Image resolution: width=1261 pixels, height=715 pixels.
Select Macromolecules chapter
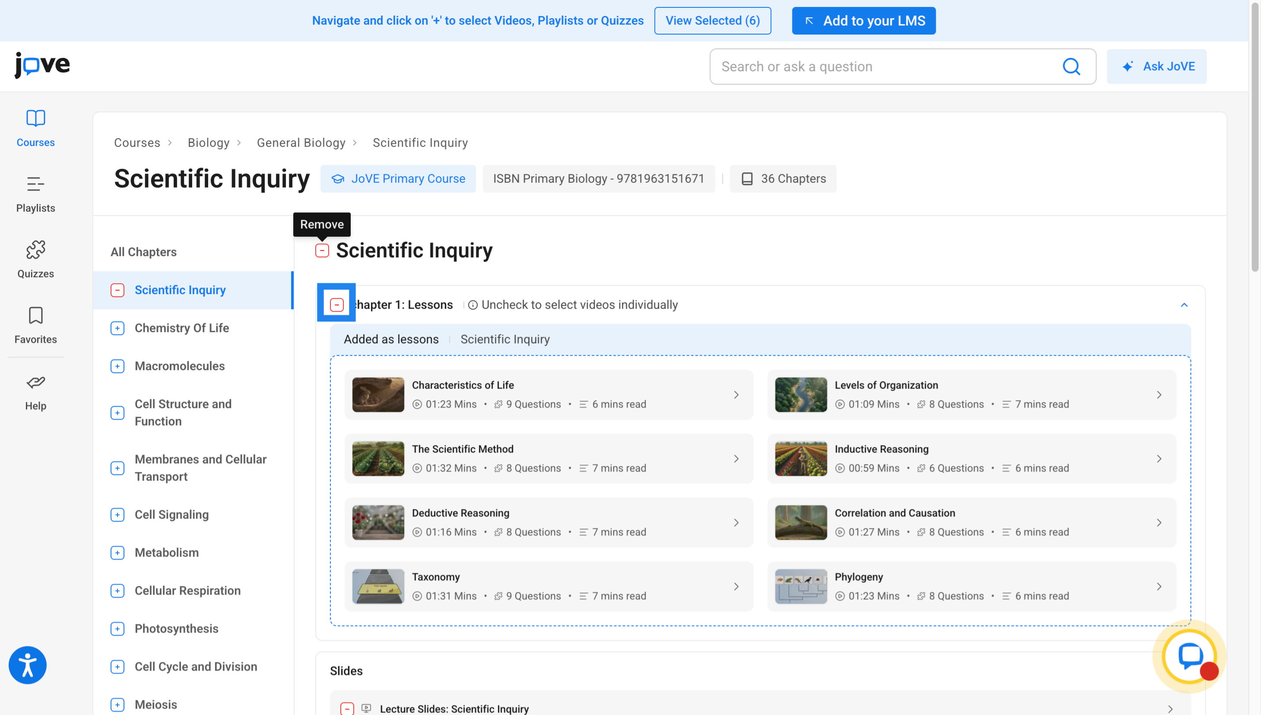point(180,366)
